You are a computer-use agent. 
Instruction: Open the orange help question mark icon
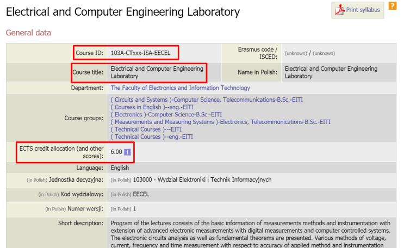(x=393, y=5)
